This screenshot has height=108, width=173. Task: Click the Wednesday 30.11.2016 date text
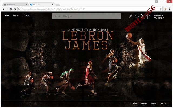159,17
